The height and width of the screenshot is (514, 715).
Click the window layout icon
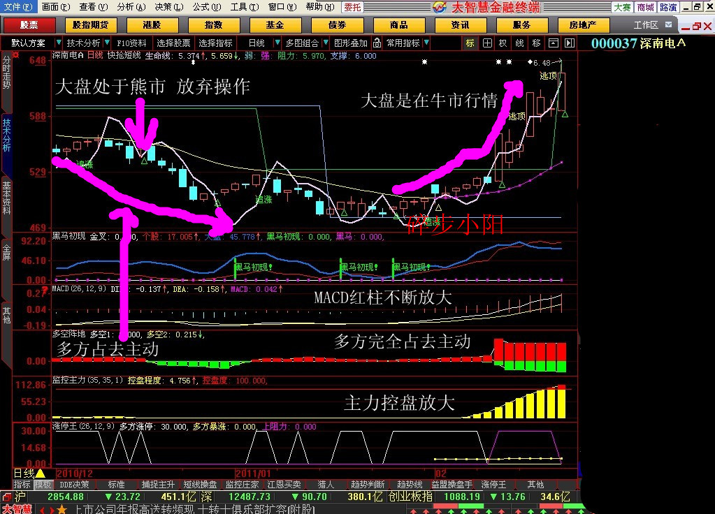click(553, 43)
